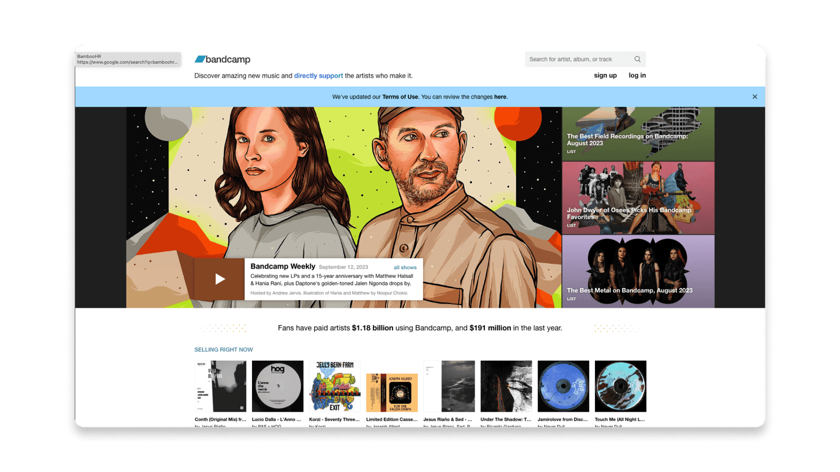Screen dimensions: 840x472
Task: Review the changes via the 'here' link
Action: point(500,97)
